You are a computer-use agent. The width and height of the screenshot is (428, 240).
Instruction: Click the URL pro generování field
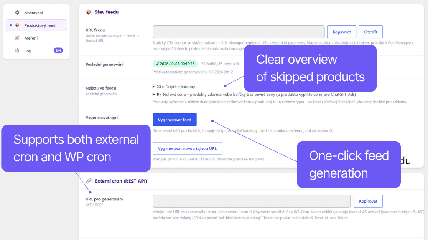point(252,201)
